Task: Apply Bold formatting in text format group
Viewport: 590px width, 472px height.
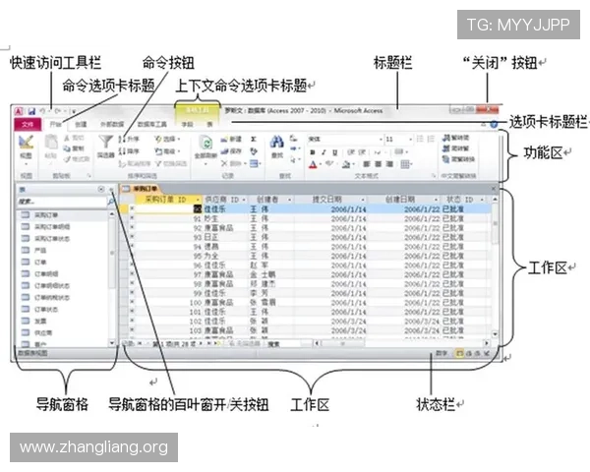Action: [x=313, y=152]
